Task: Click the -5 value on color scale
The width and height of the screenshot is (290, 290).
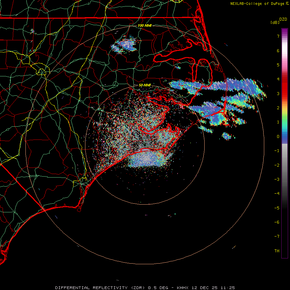Action: click(277, 208)
